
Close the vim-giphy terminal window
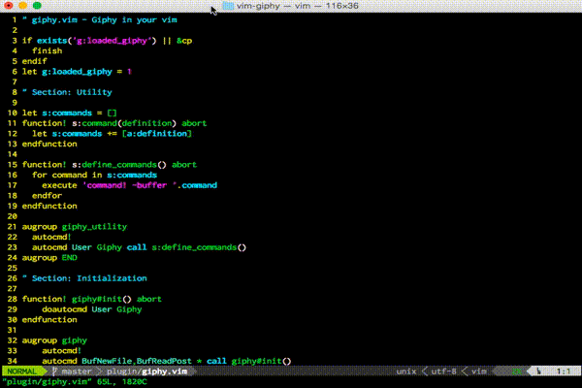(x=9, y=6)
